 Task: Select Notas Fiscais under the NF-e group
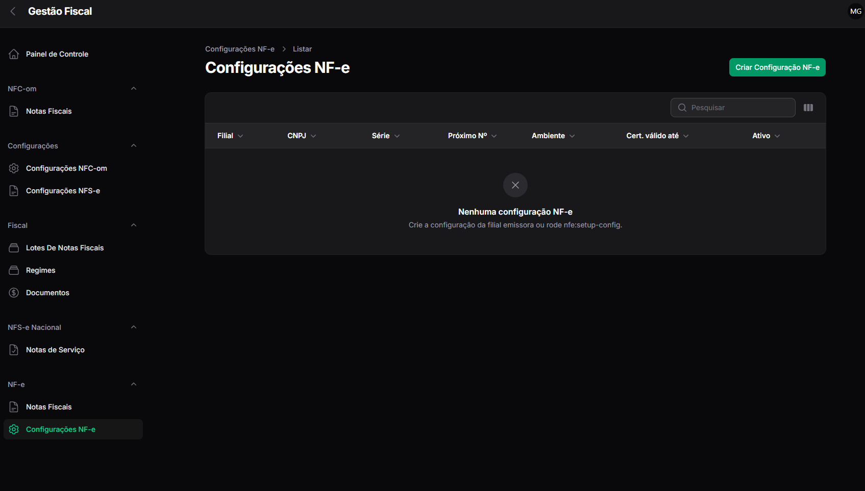pyautogui.click(x=73, y=407)
